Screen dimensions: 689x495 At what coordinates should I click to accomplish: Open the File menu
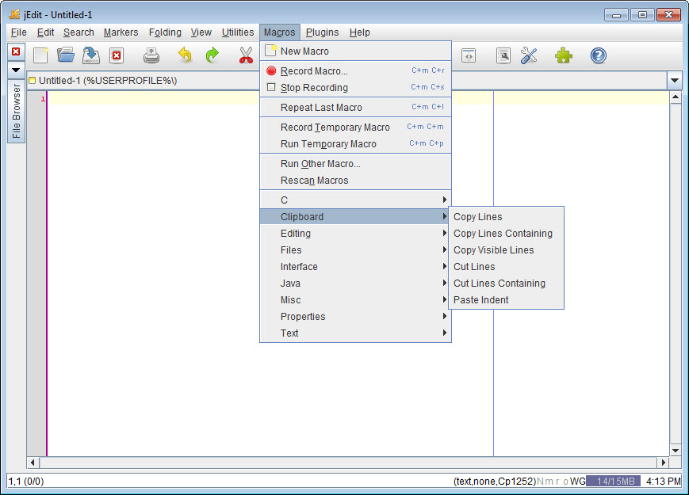click(x=18, y=32)
